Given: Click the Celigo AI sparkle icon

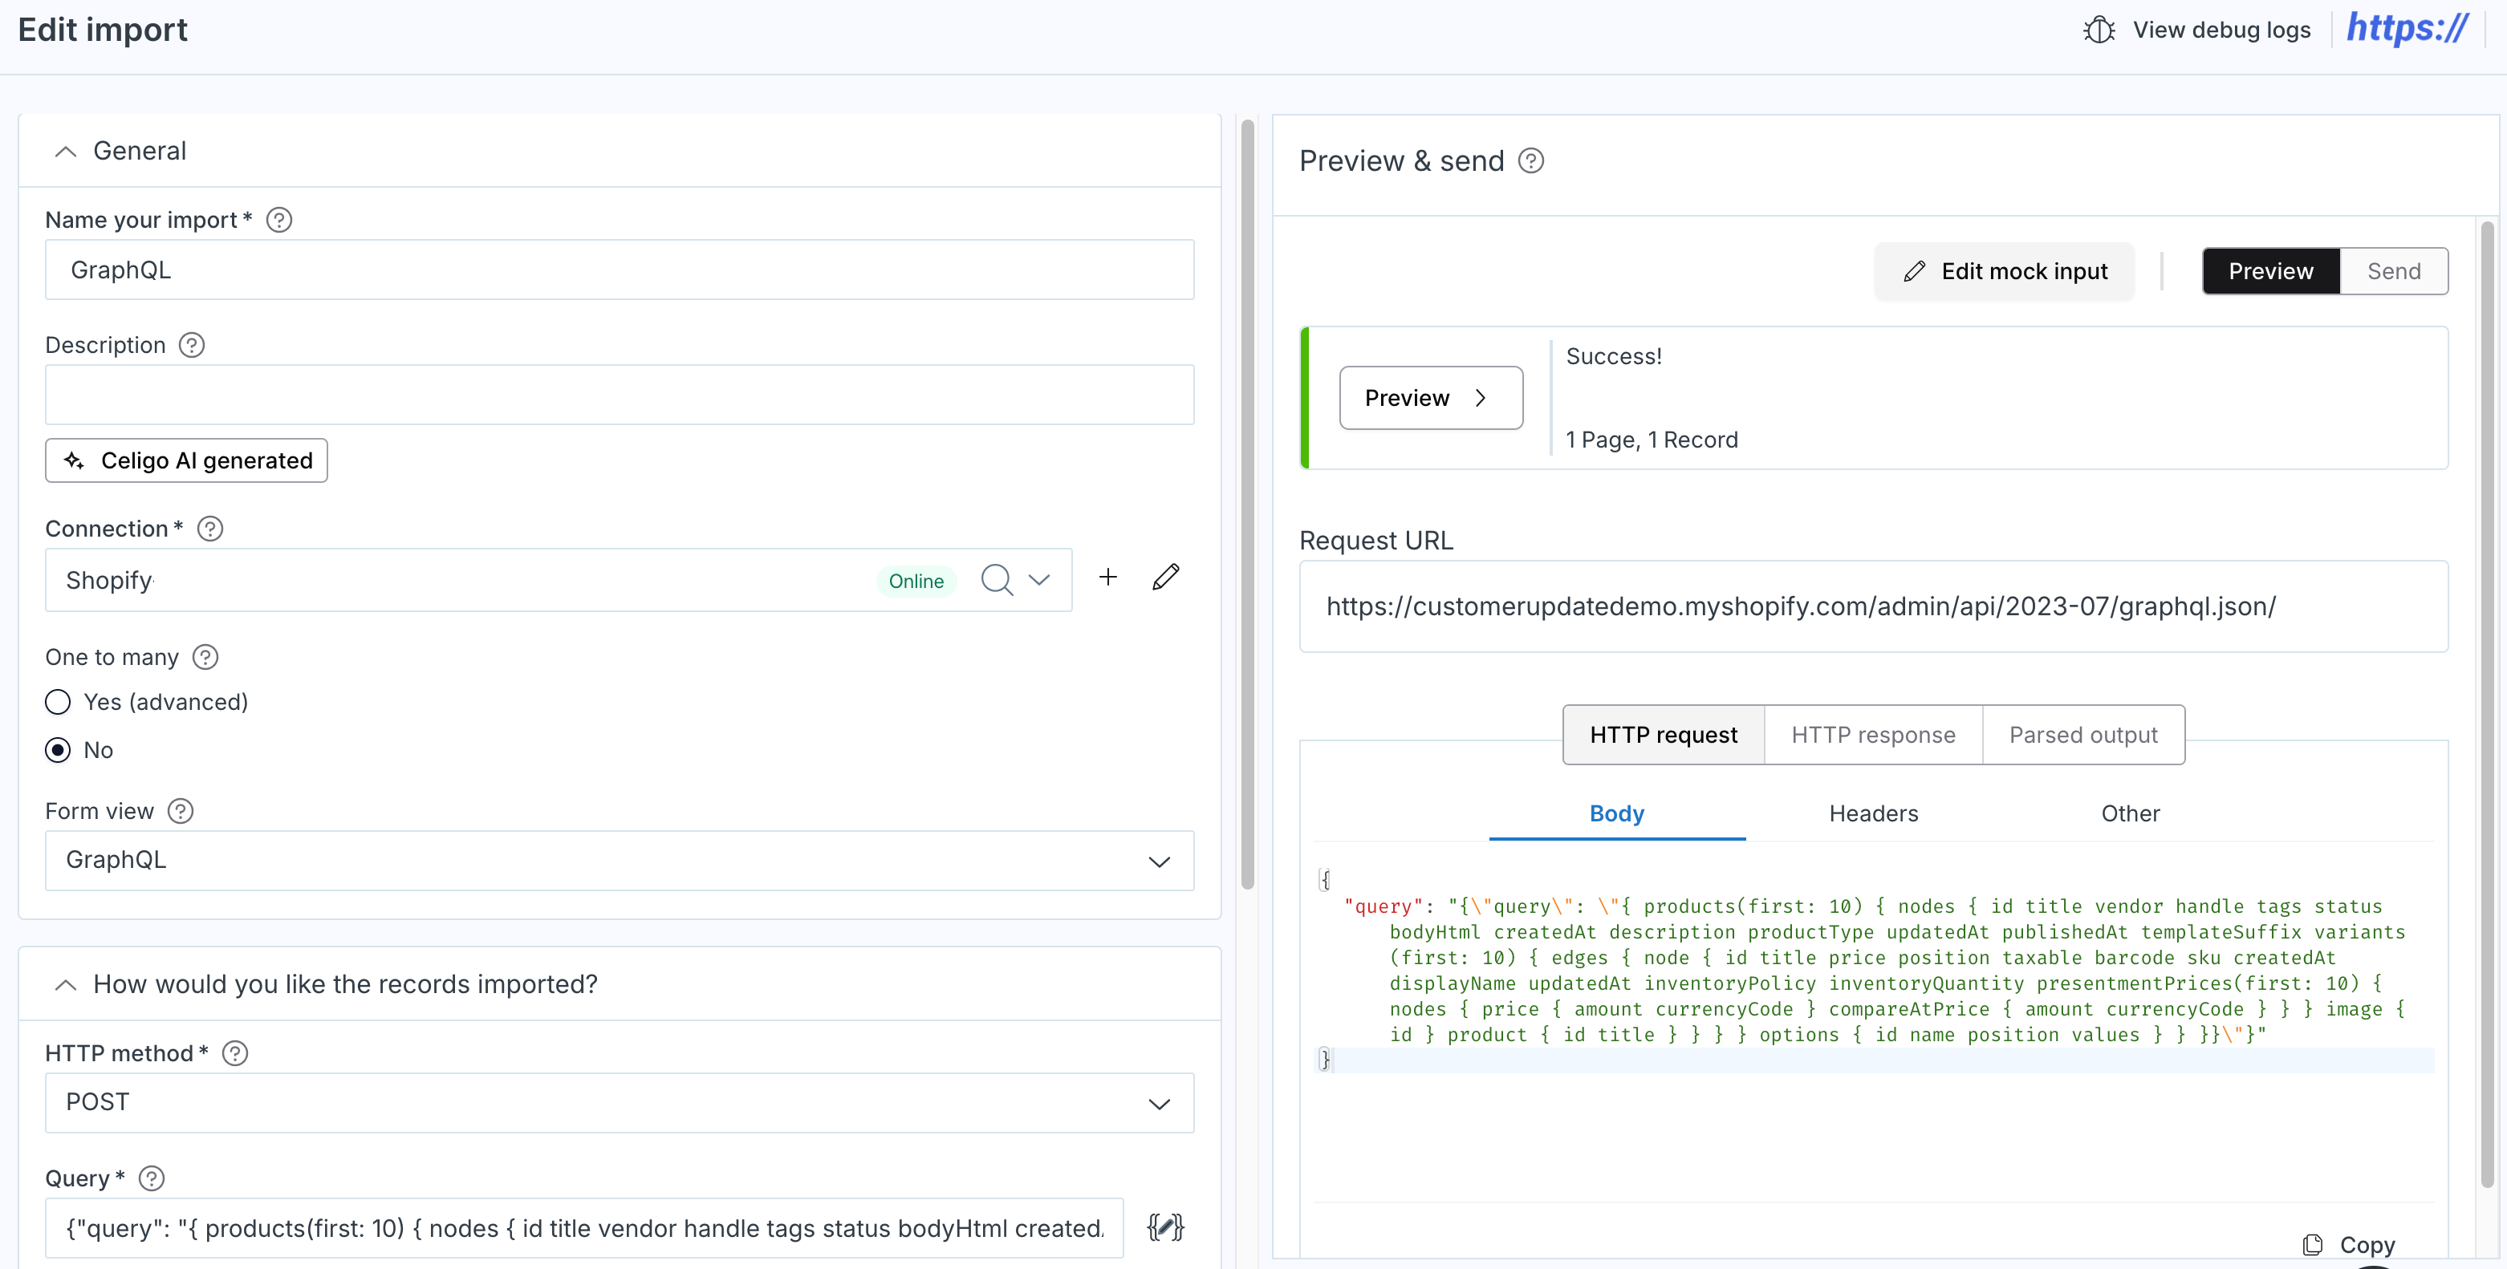Looking at the screenshot, I should coord(74,460).
